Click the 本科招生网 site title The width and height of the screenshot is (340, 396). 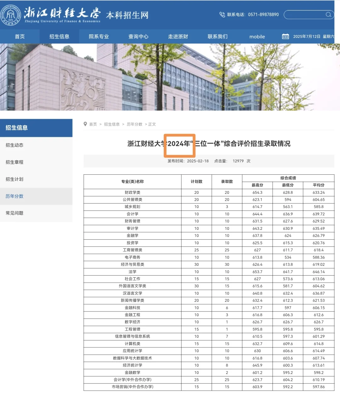point(127,15)
